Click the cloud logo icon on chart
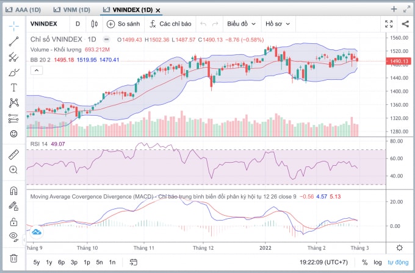The height and width of the screenshot is (273, 415). click(x=37, y=232)
